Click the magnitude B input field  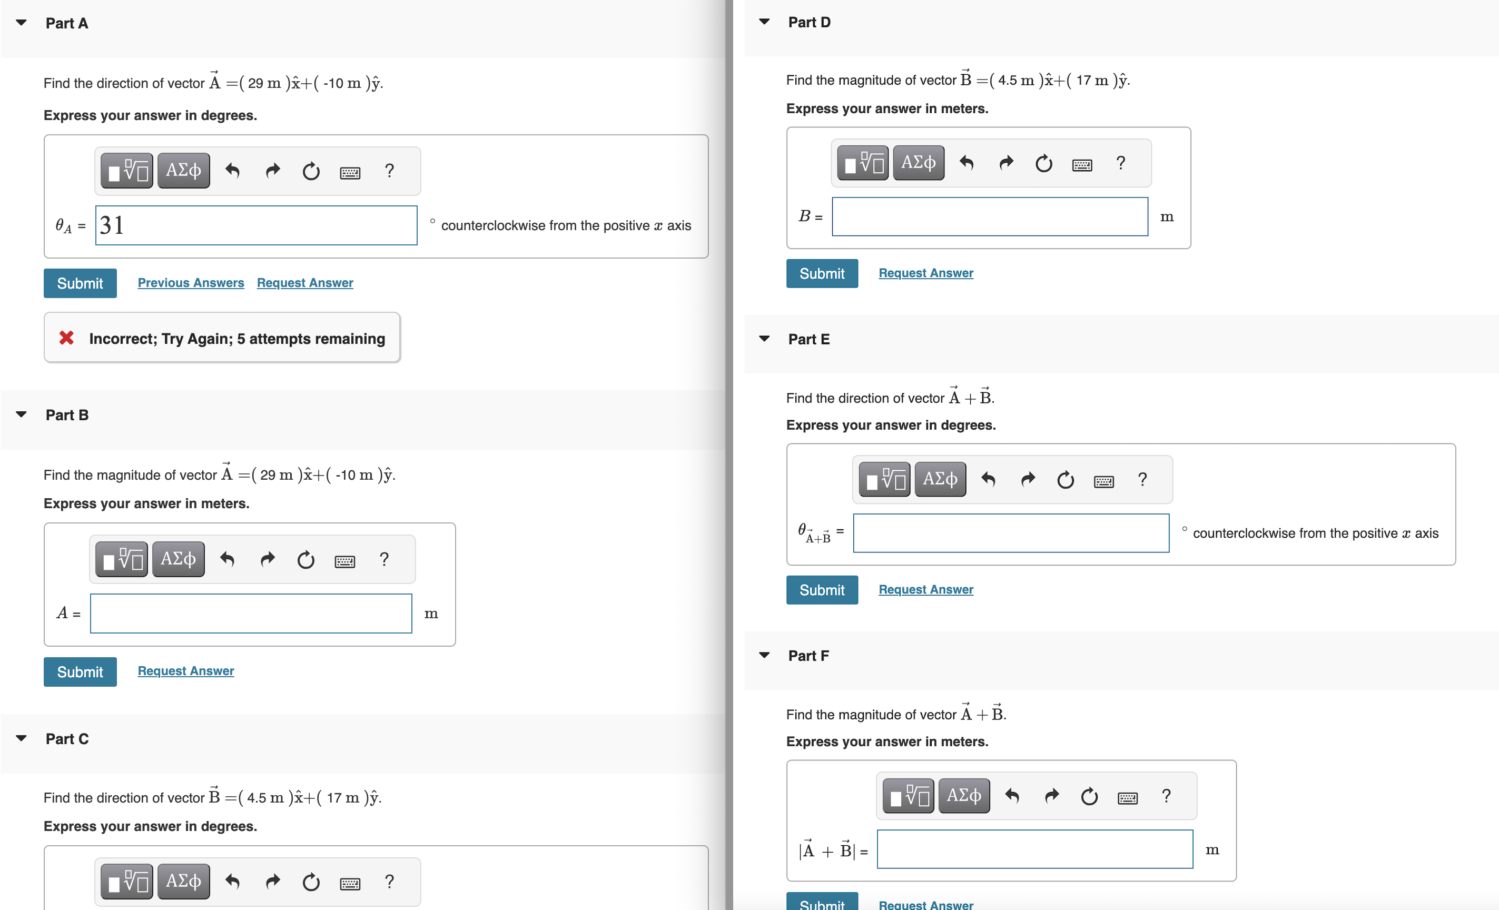click(989, 216)
